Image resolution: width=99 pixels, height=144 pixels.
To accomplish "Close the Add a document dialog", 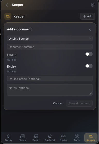I will (x=90, y=30).
